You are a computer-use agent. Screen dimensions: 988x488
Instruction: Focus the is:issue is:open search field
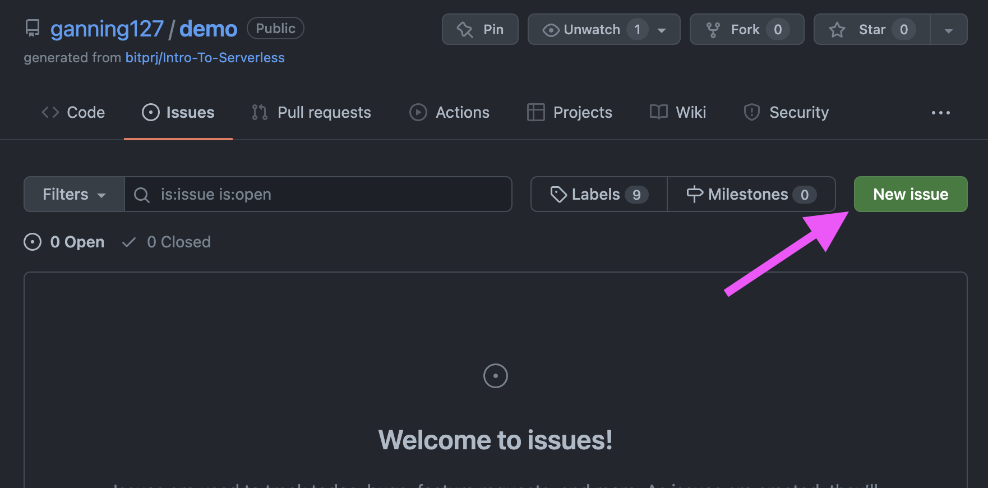[x=318, y=194]
